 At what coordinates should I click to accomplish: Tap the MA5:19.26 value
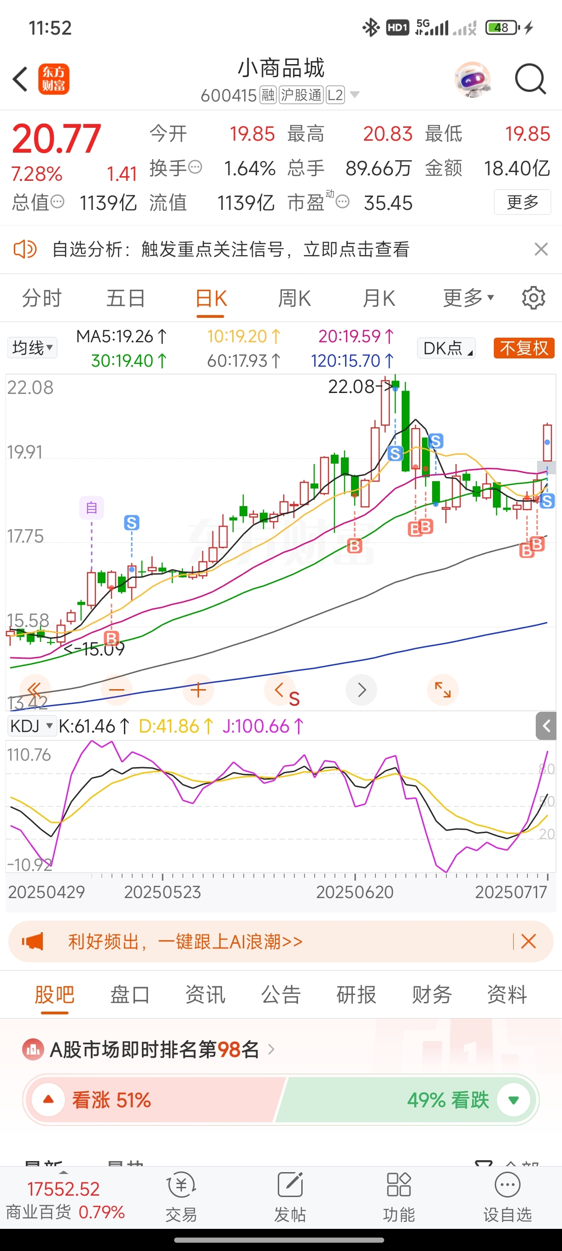tap(122, 336)
